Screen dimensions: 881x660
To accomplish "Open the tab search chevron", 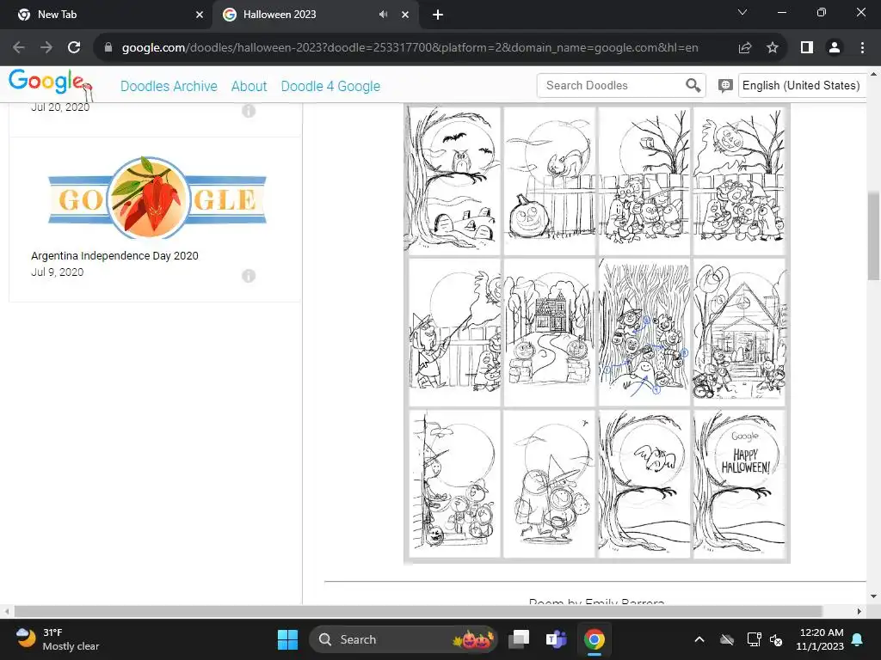I will pos(742,12).
